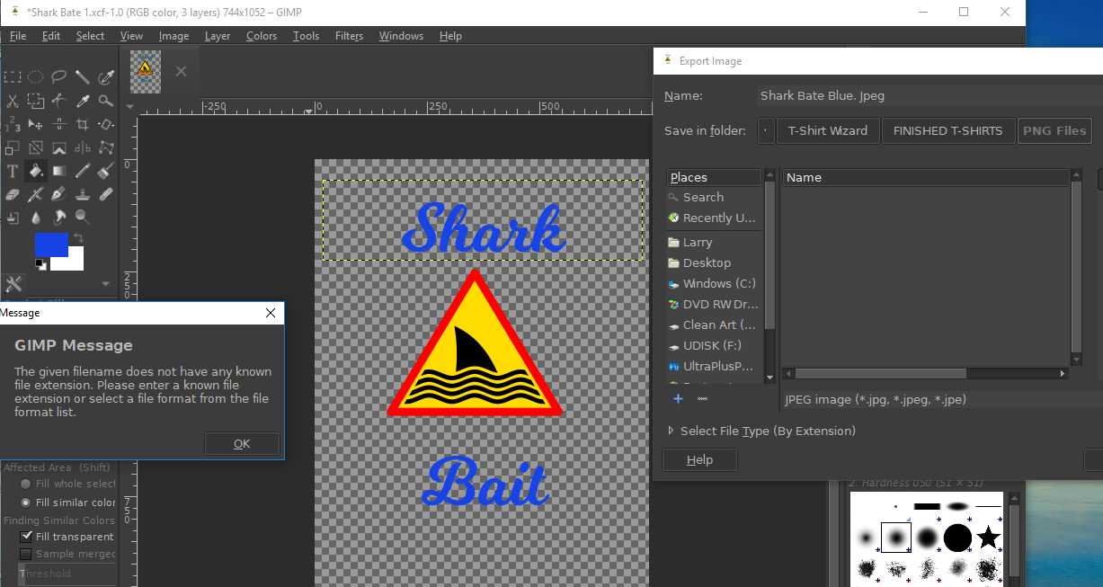The height and width of the screenshot is (587, 1103).
Task: Select the Scissors Select tool
Action: click(x=13, y=101)
